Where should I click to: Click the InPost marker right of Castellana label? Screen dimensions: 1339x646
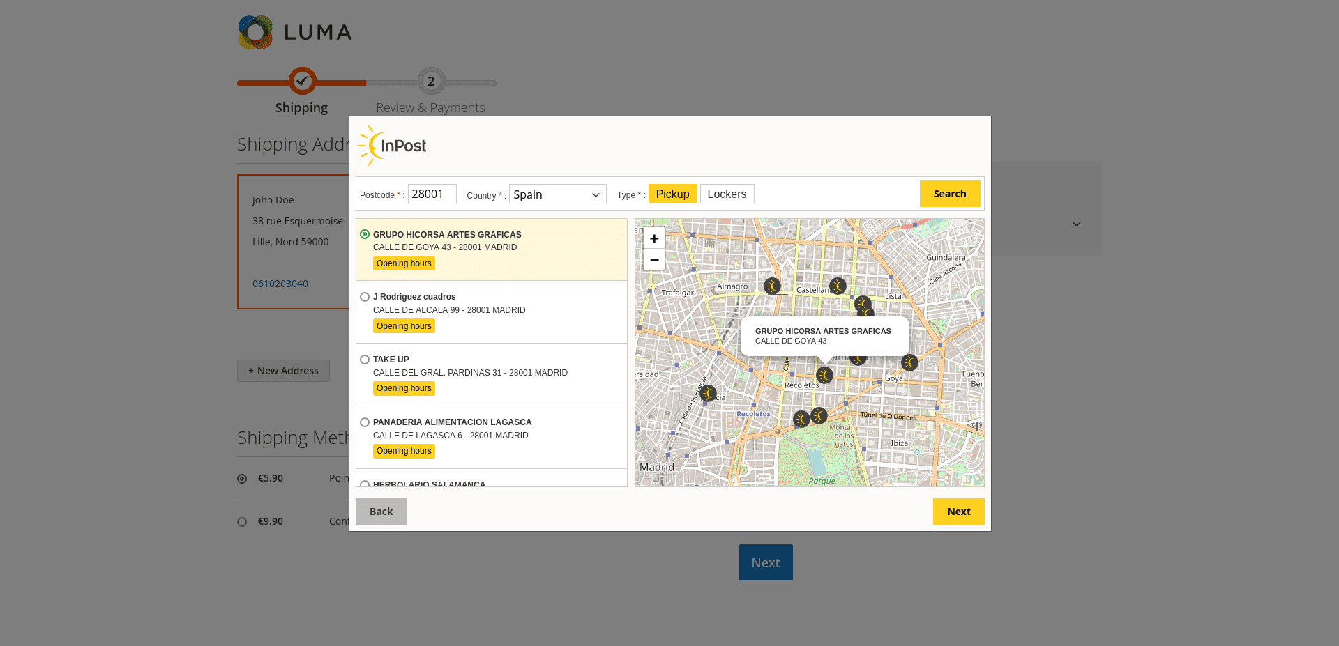tap(838, 286)
